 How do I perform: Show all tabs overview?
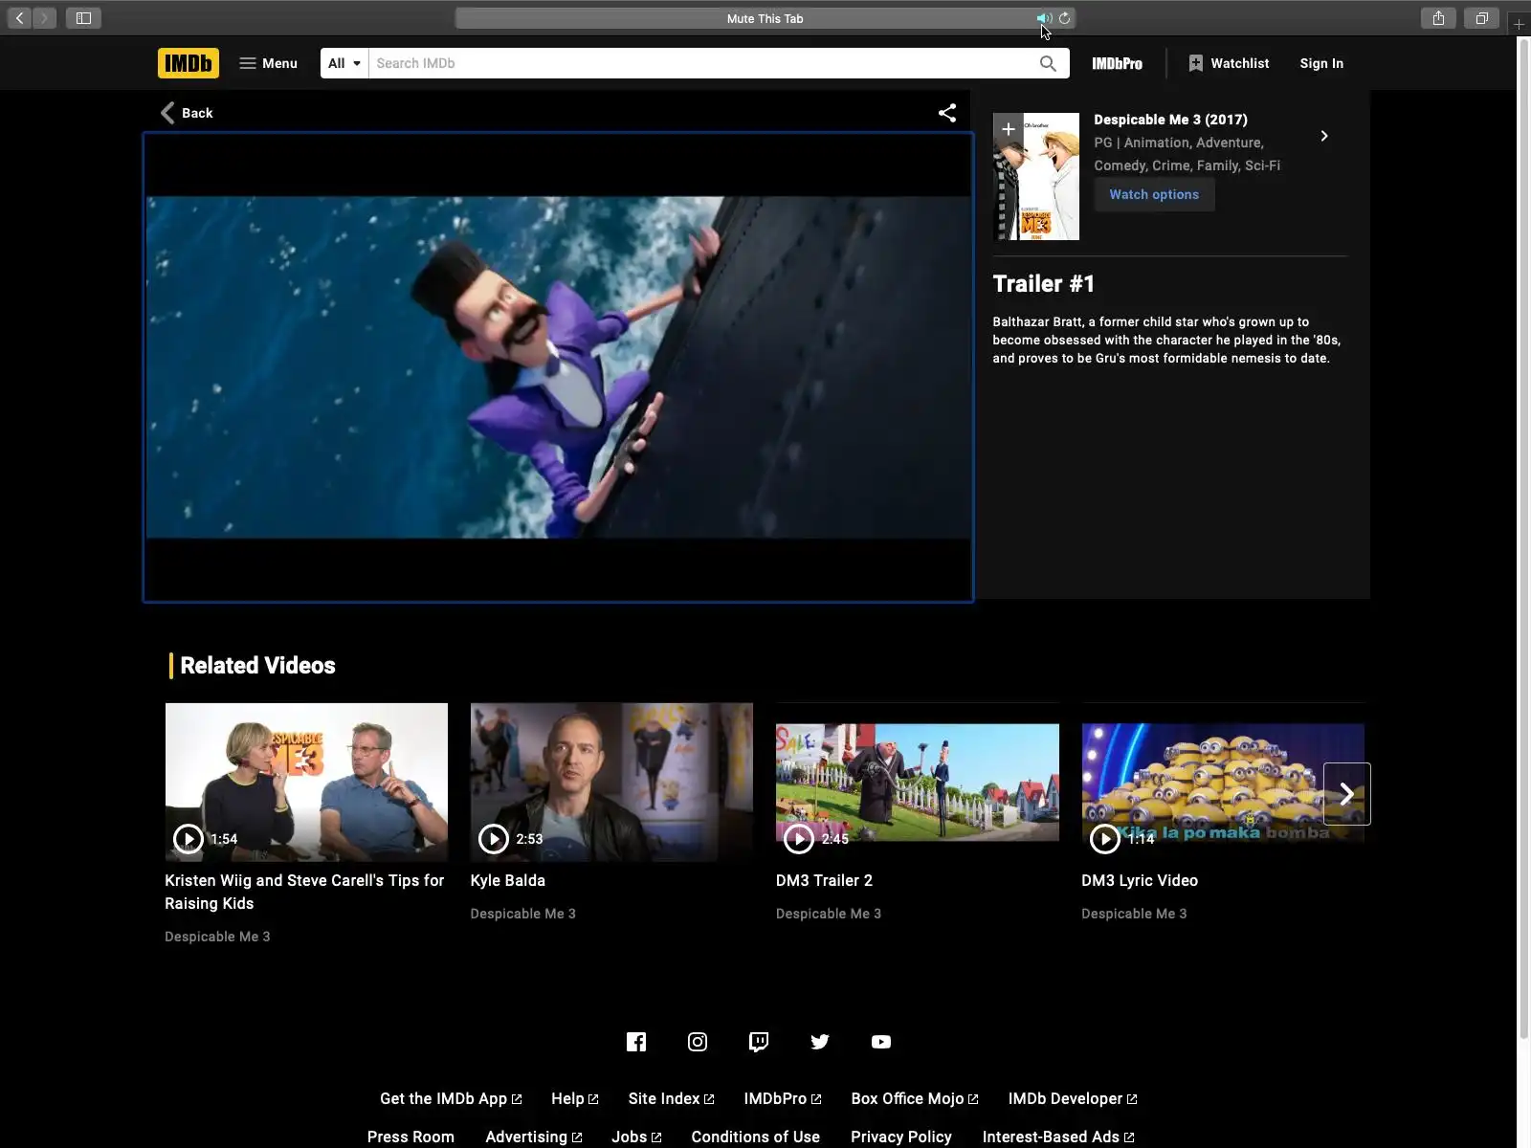coord(1481,18)
